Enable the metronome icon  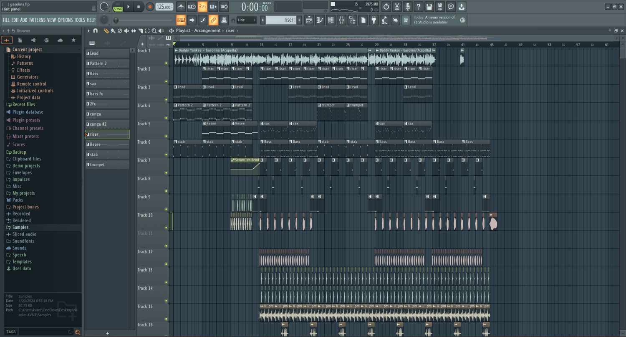click(x=181, y=7)
